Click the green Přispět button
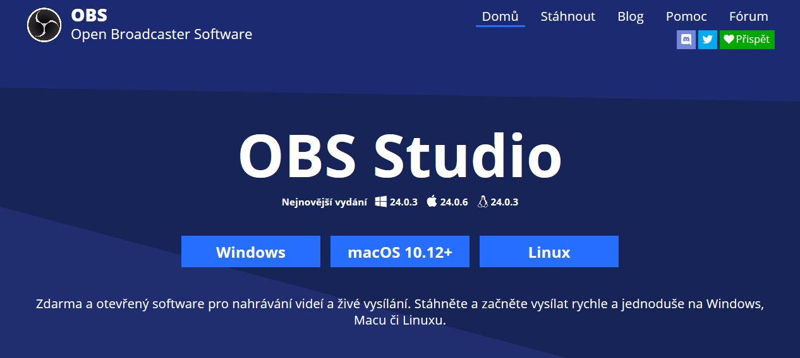800x358 pixels. (x=747, y=40)
